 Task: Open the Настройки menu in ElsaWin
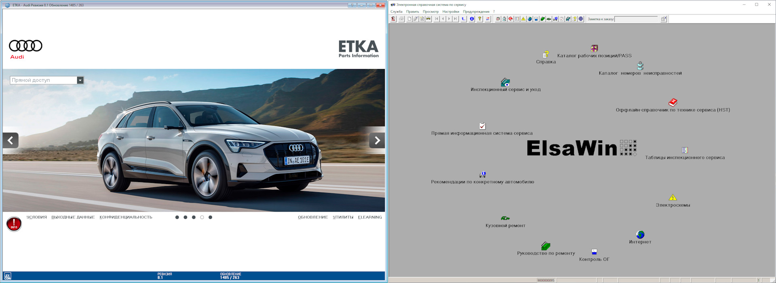click(x=451, y=12)
